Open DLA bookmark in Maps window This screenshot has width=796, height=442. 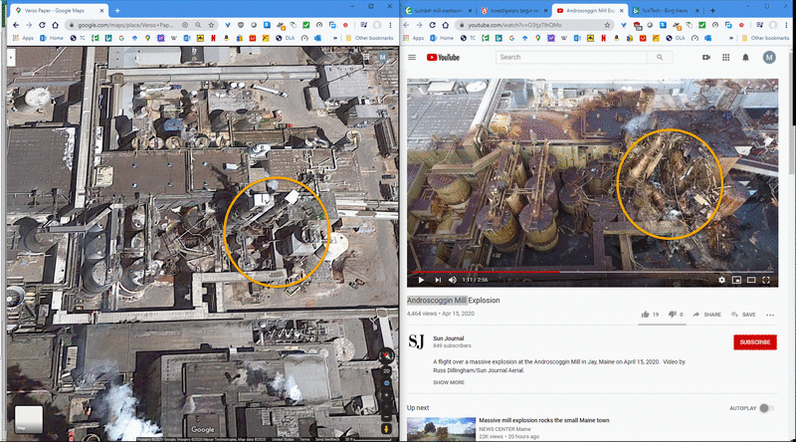click(286, 38)
